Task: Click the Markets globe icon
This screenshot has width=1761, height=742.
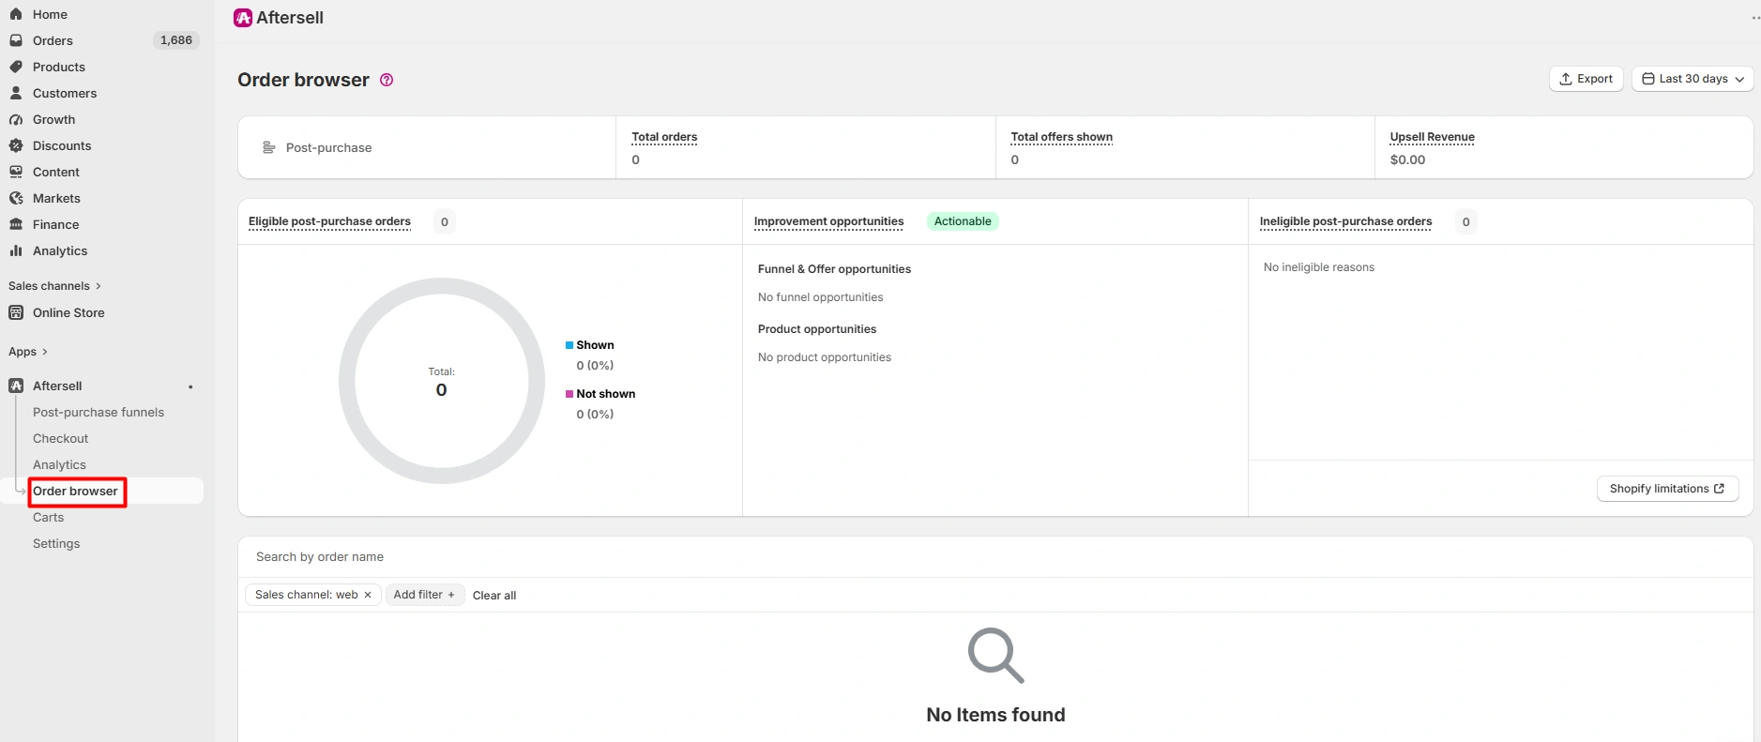Action: click(x=16, y=198)
